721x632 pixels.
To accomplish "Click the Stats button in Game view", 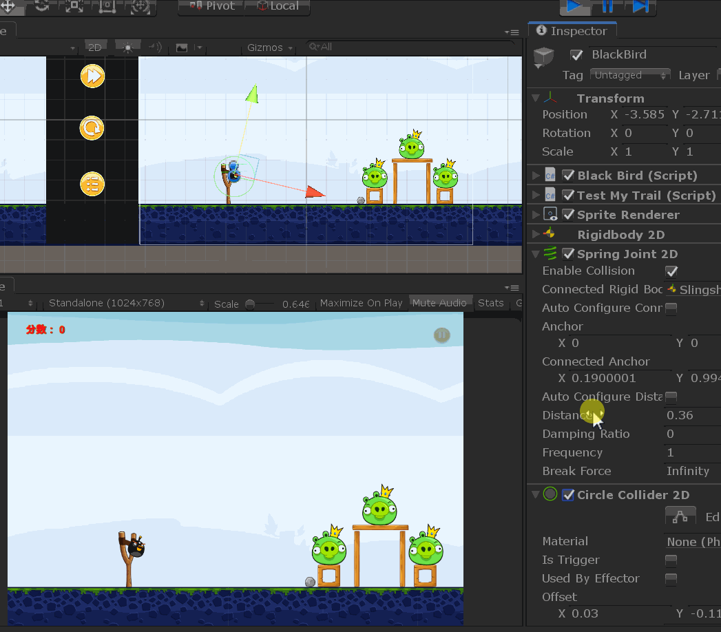I will 490,303.
